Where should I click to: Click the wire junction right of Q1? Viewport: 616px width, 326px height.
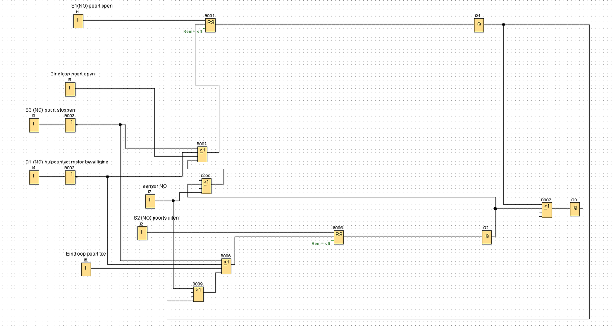[x=503, y=25]
